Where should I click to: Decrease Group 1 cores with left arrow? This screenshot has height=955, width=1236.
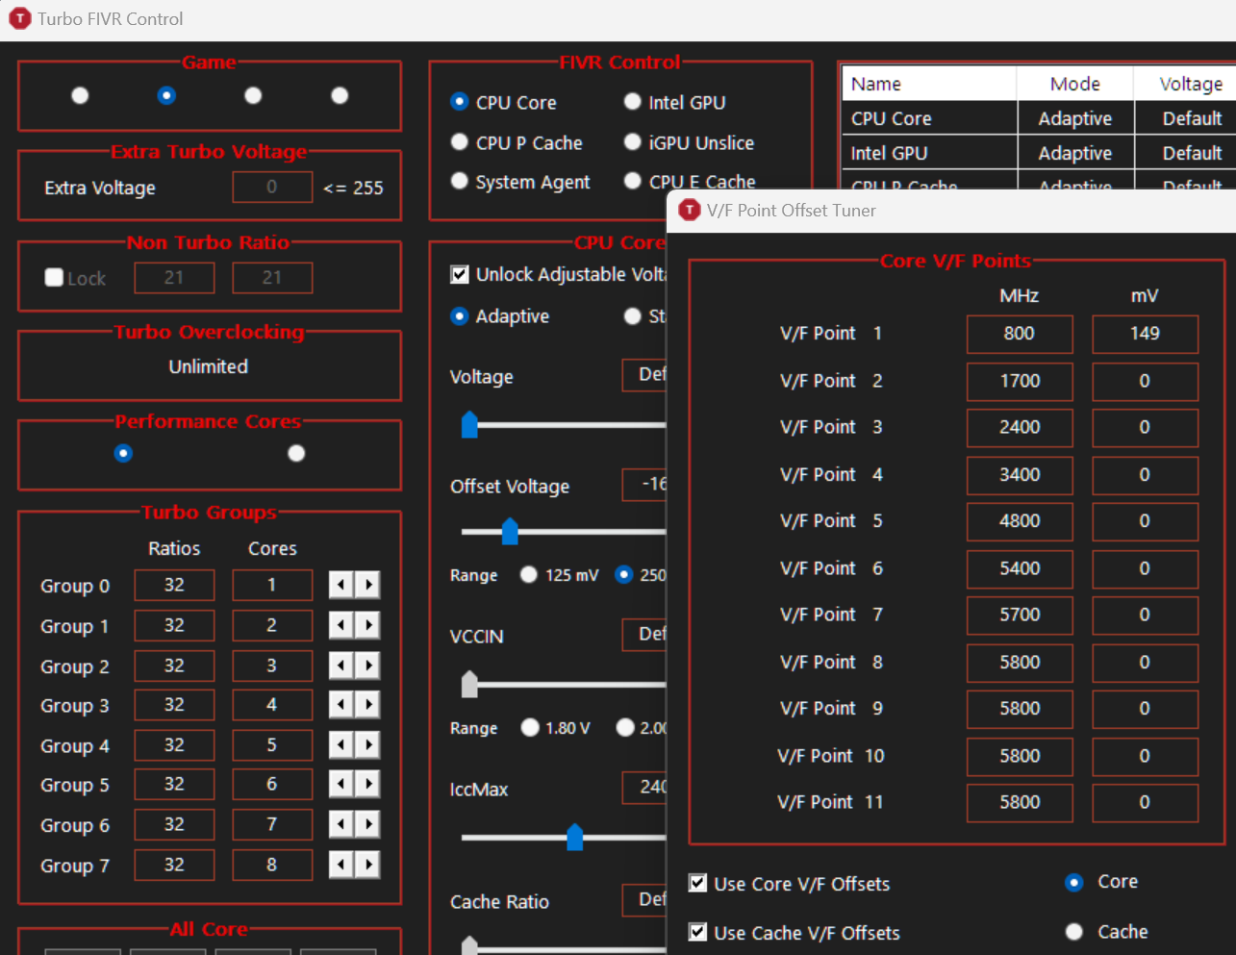pyautogui.click(x=341, y=625)
